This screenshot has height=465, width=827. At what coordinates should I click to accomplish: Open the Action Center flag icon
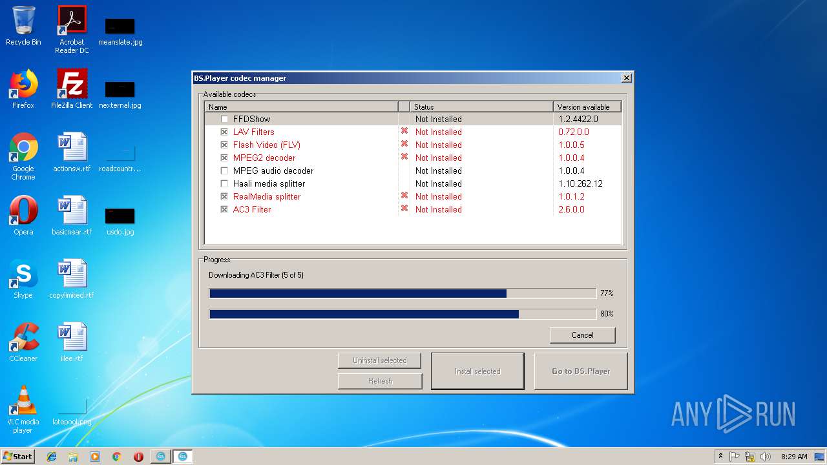(735, 457)
